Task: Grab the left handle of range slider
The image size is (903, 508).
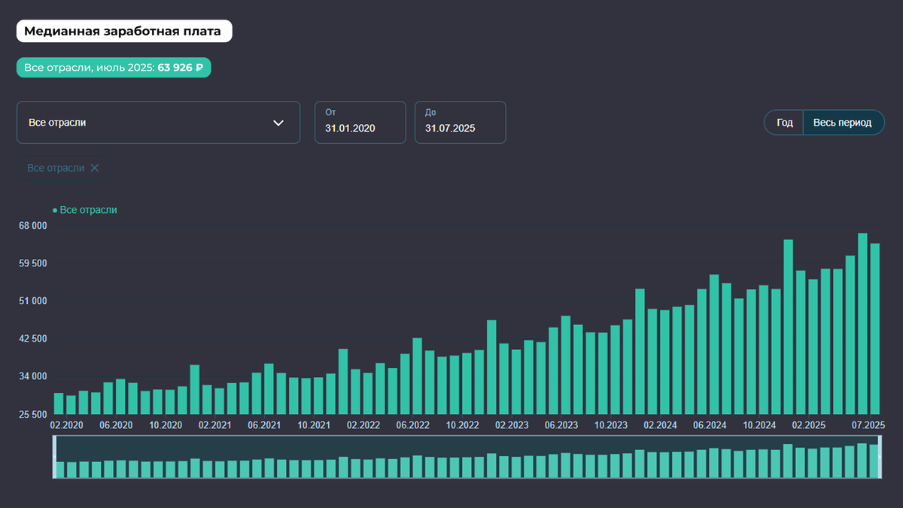Action: (x=54, y=458)
